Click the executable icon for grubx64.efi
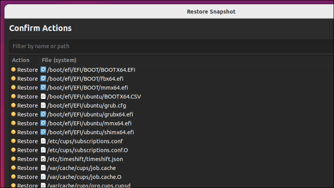 pyautogui.click(x=43, y=114)
